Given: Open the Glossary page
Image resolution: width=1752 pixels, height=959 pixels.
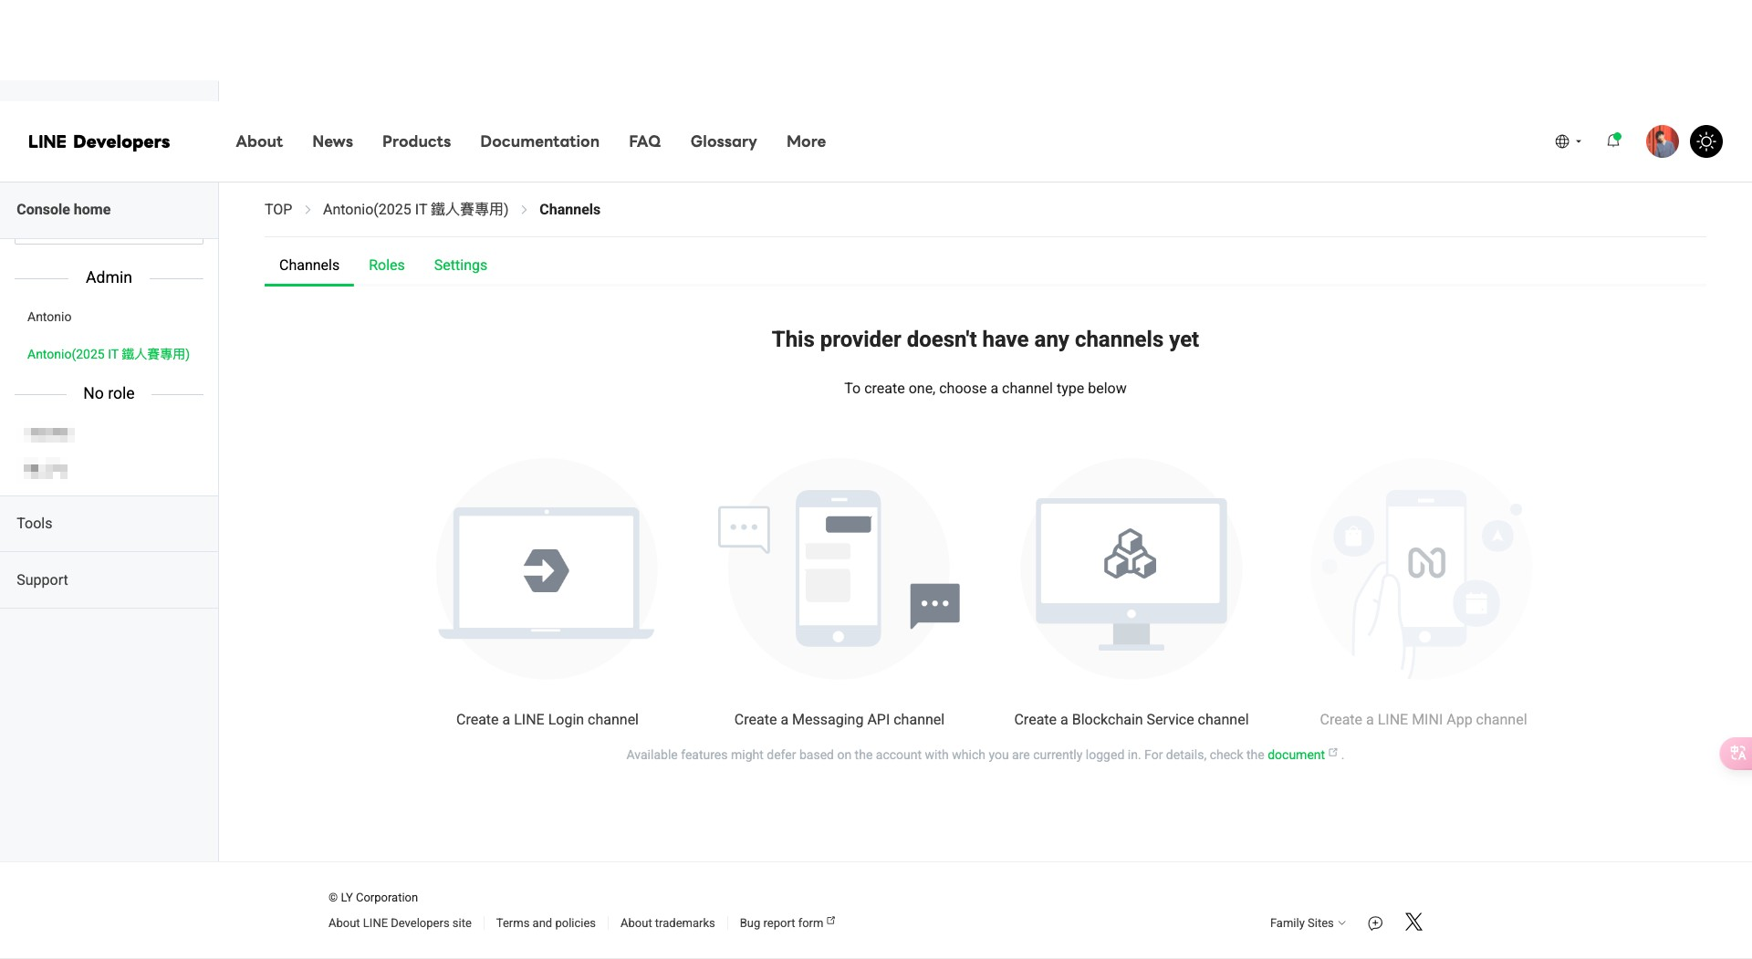Looking at the screenshot, I should coord(724,141).
